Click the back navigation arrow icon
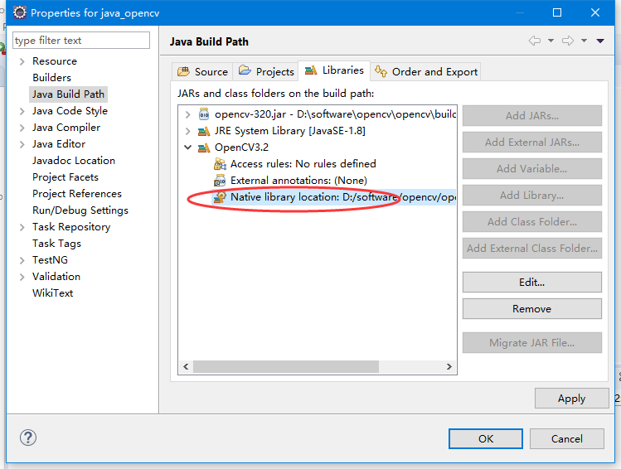The image size is (621, 469). [x=535, y=41]
